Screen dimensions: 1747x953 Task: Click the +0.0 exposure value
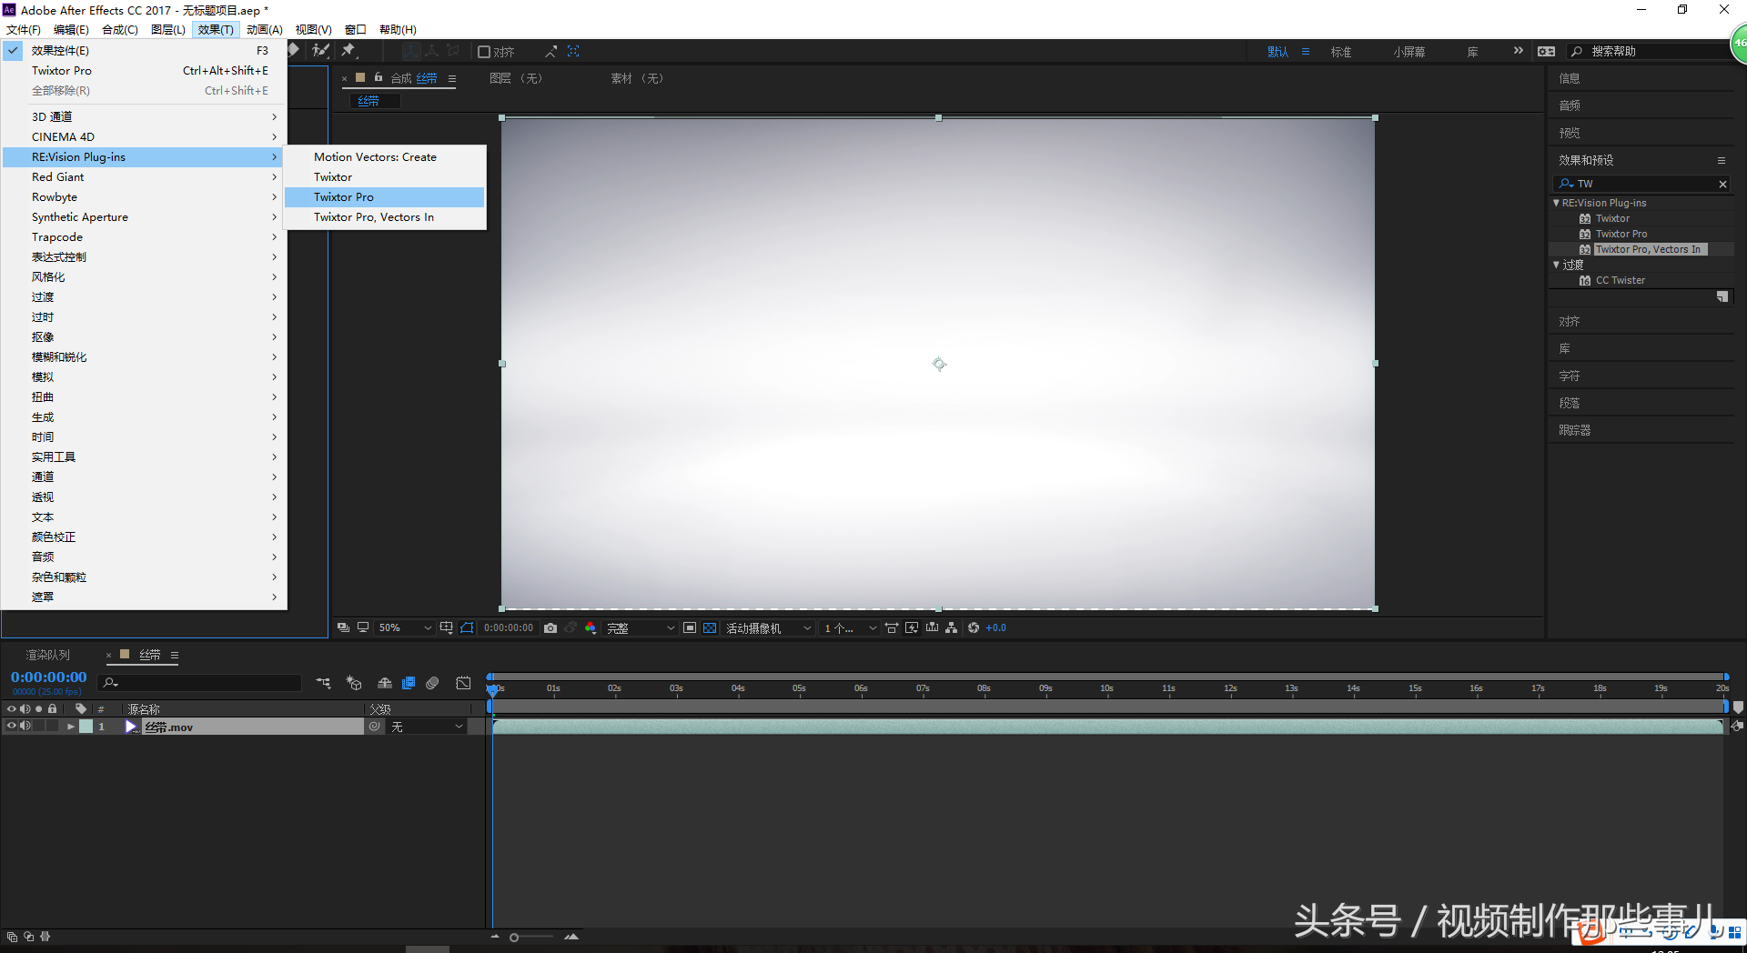click(x=996, y=627)
